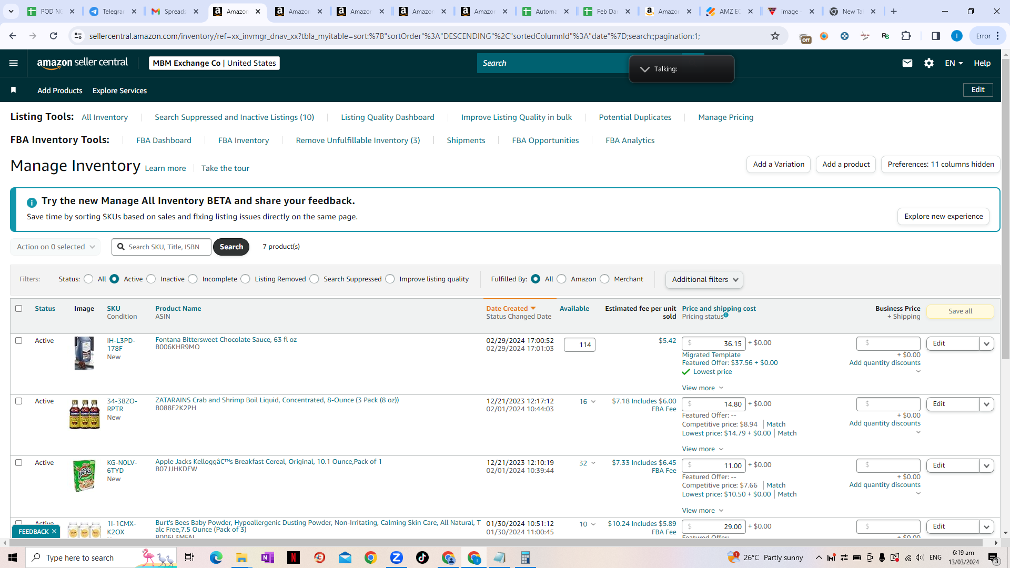Open the Action on 0 selected dropdown
The height and width of the screenshot is (568, 1010).
point(55,247)
